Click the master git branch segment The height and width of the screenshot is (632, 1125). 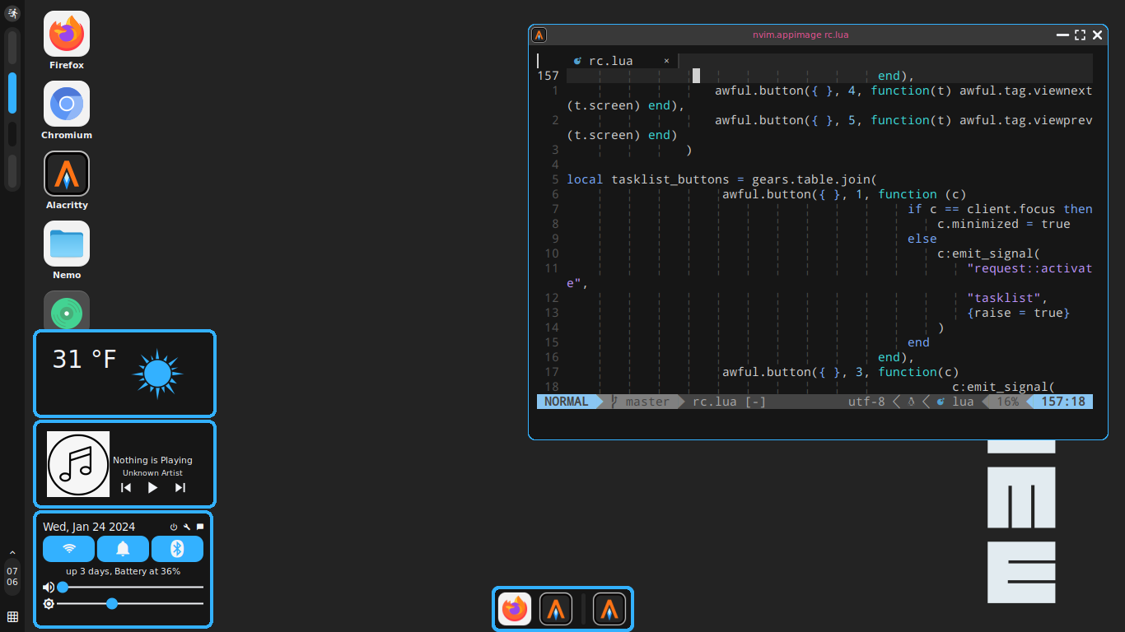(x=646, y=402)
